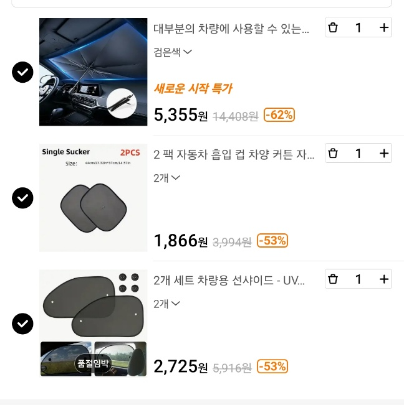The height and width of the screenshot is (405, 404).
Task: Uncheck the umbrella sunshade item
Action: (x=23, y=72)
